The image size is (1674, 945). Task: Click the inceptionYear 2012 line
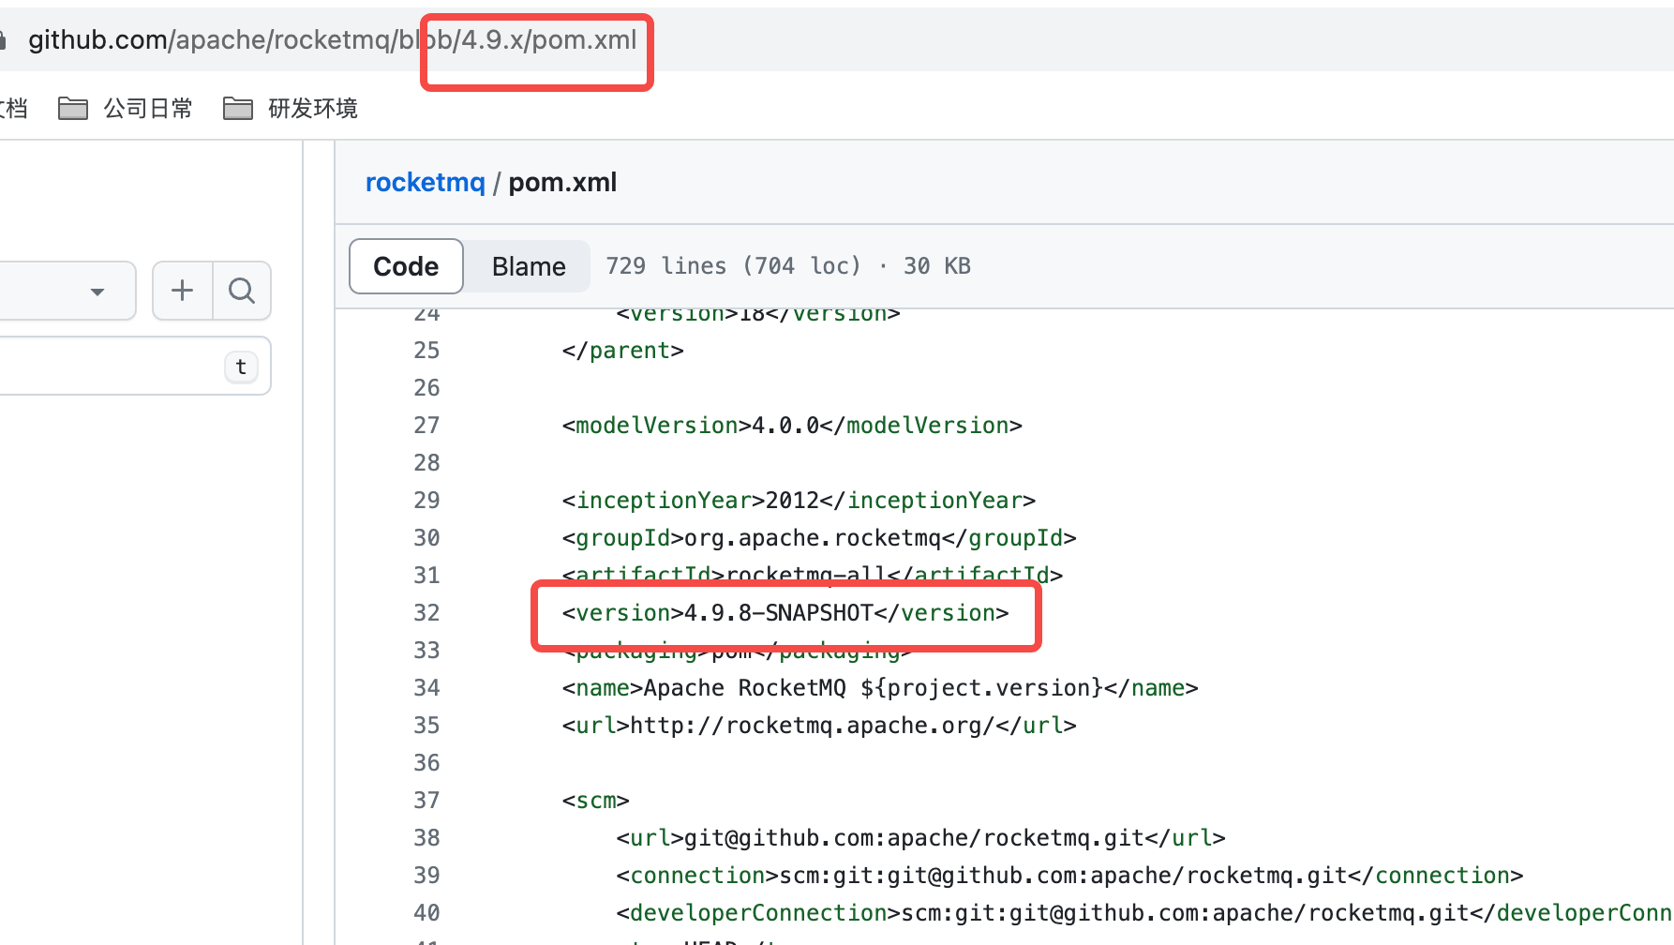point(799,501)
